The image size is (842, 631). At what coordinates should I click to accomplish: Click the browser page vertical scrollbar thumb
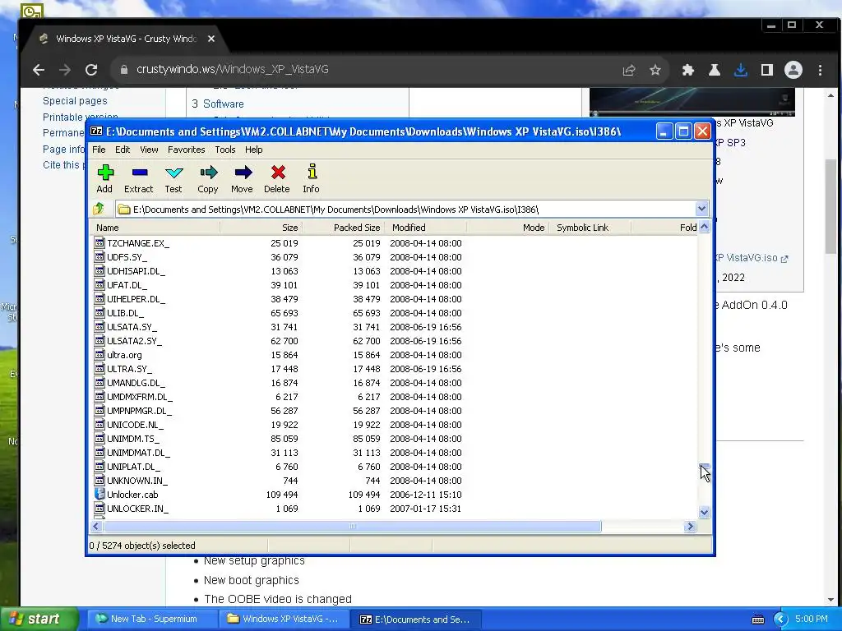[x=830, y=207]
